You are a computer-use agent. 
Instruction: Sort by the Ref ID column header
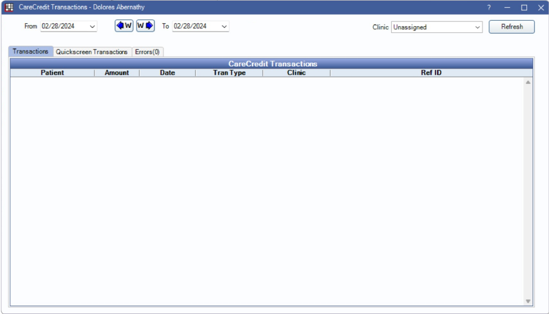click(431, 72)
